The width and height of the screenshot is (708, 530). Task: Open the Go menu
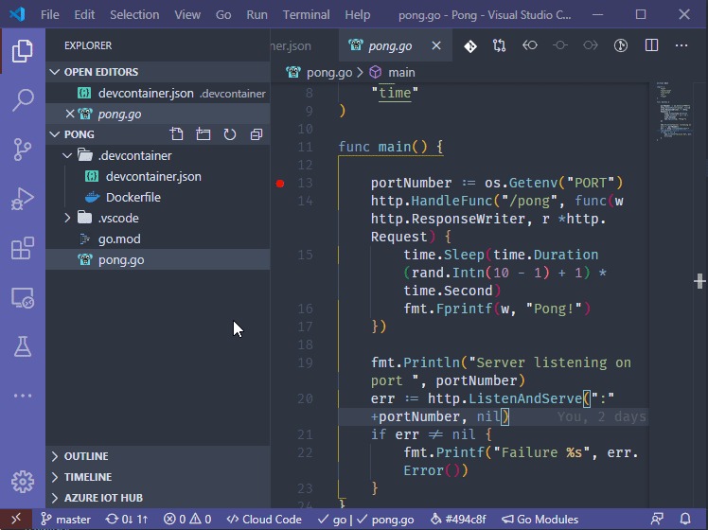[x=223, y=14]
